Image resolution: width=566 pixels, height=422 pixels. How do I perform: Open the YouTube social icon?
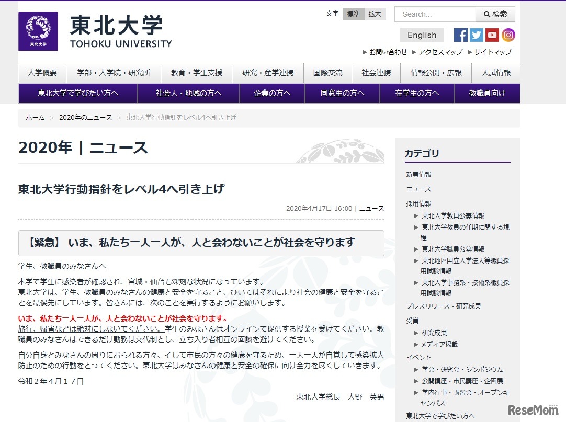click(x=492, y=35)
